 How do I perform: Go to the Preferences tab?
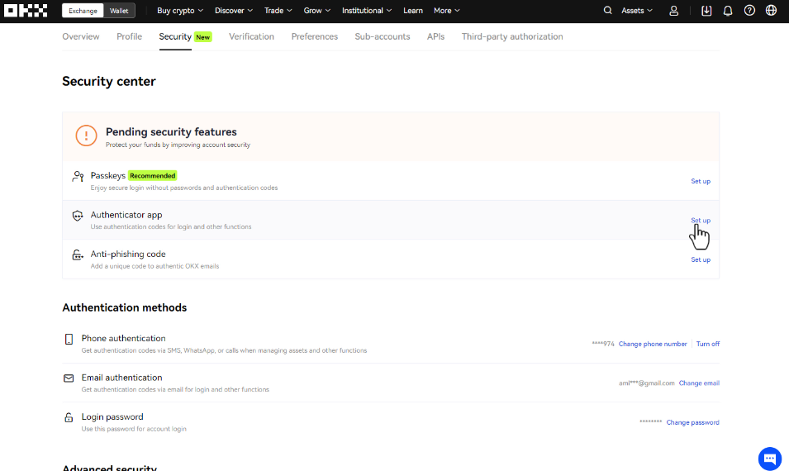coord(315,36)
